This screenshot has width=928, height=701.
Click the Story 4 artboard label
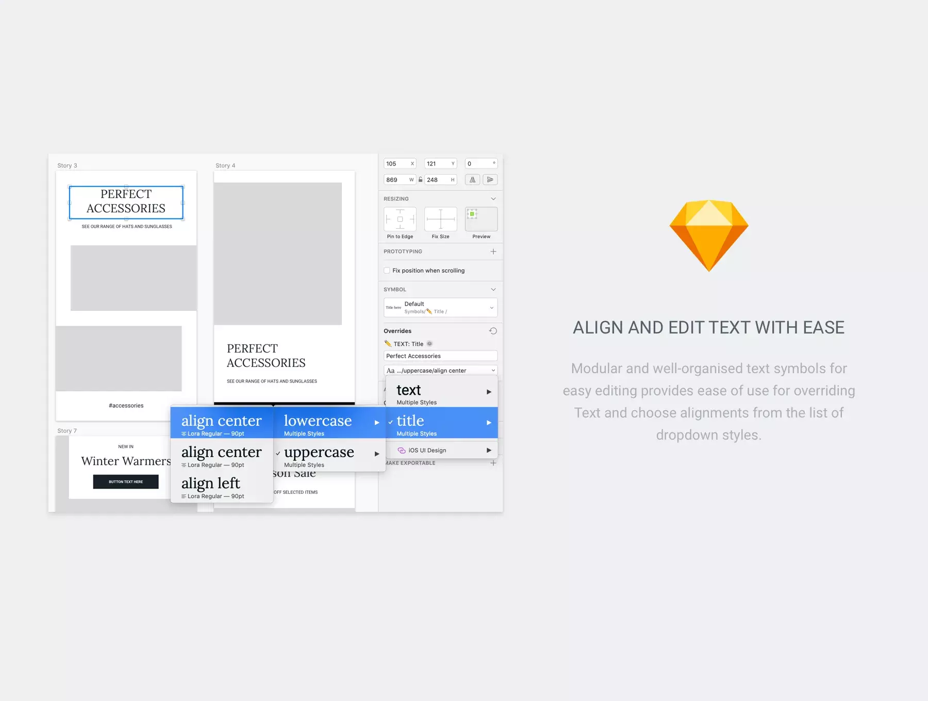click(225, 165)
